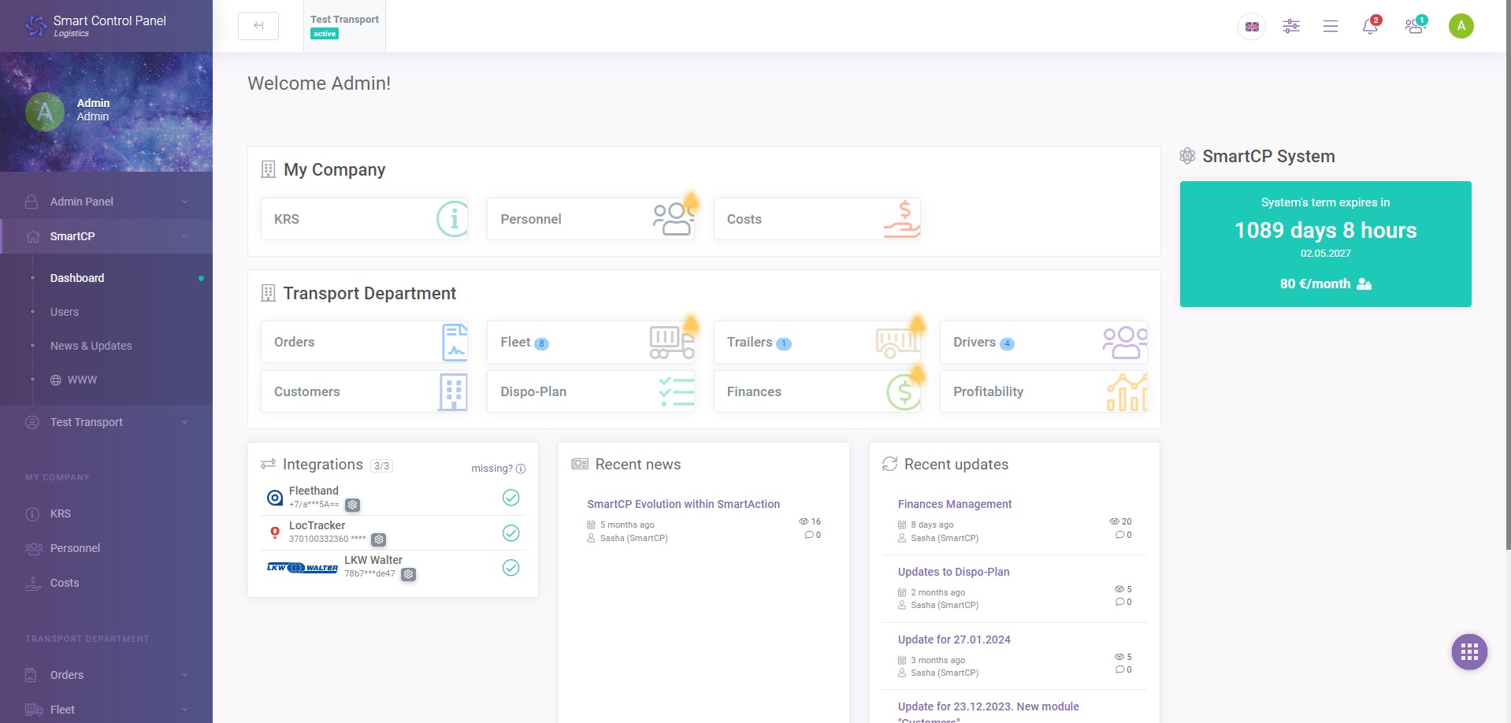This screenshot has width=1511, height=723.
Task: Toggle the LocTracker integration status checkmark
Action: click(x=511, y=532)
